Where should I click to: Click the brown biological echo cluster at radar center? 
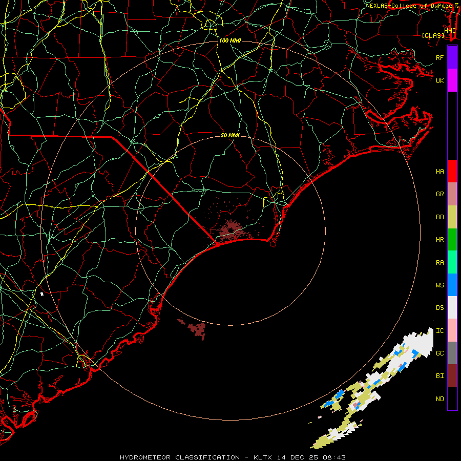(x=231, y=229)
